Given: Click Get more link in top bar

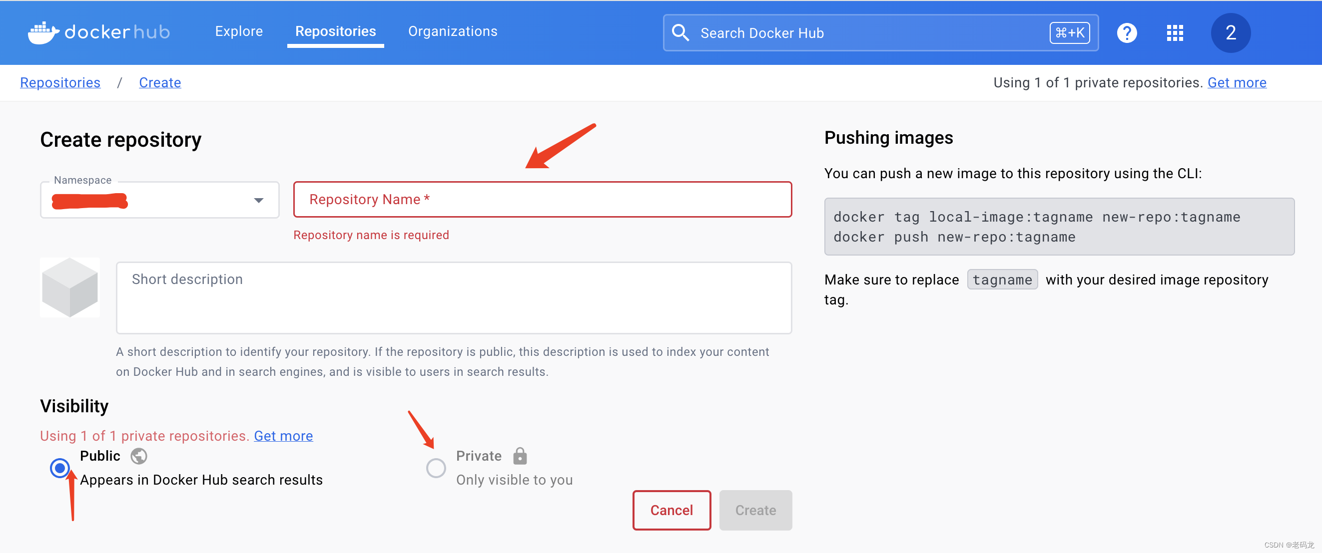Looking at the screenshot, I should click(x=1236, y=82).
